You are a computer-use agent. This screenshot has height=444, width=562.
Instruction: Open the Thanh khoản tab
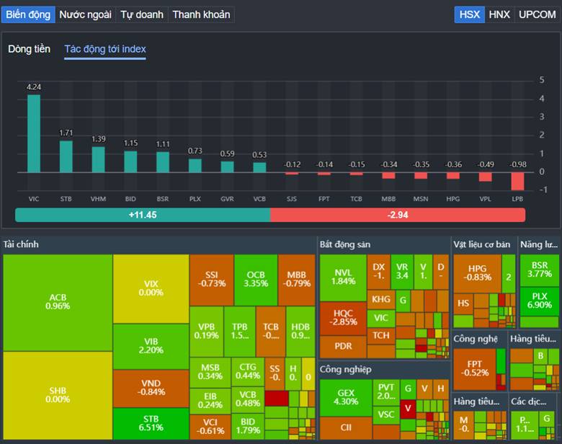tap(202, 14)
